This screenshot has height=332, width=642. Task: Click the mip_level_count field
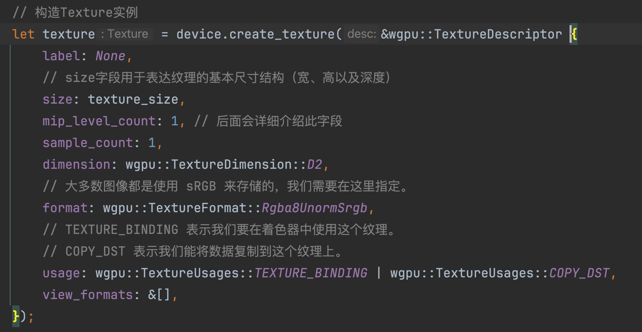pyautogui.click(x=99, y=121)
